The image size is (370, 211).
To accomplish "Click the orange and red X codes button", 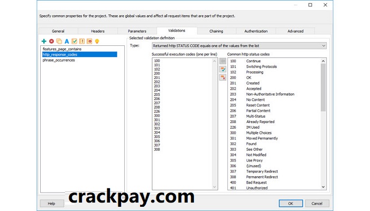I will click(x=223, y=77).
